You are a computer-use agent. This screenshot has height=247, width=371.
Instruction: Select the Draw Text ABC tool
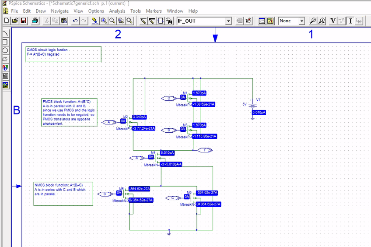(x=5, y=67)
